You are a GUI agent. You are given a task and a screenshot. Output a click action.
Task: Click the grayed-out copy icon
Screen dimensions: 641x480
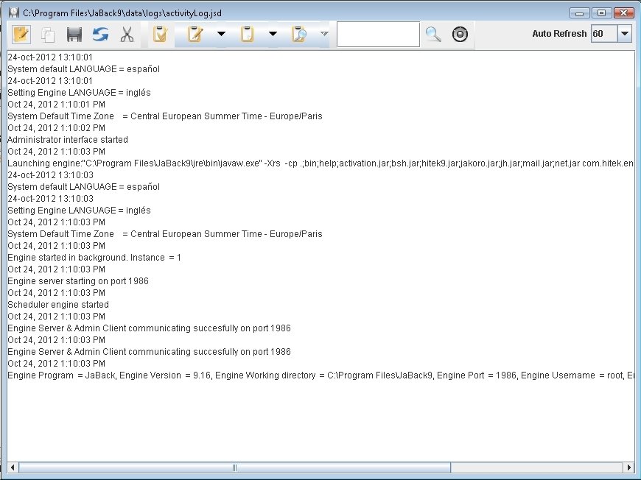point(48,35)
